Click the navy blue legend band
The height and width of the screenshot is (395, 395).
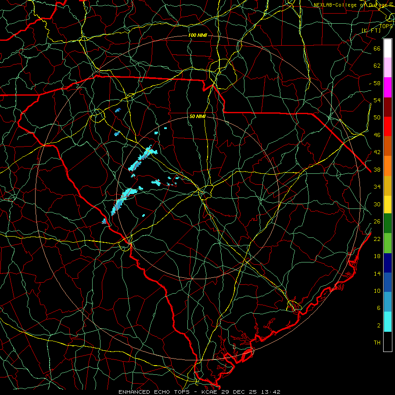coord(388,263)
